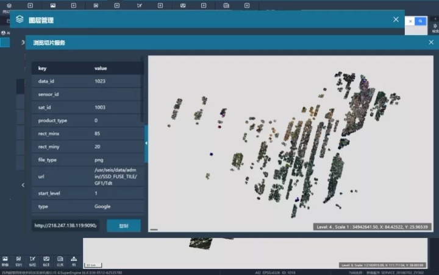Click the selected blue item in left sidebar
This screenshot has height=275, width=439.
tap(5, 43)
